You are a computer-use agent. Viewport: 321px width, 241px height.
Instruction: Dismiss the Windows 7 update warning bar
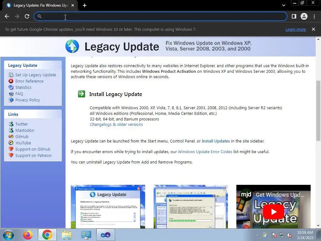(x=313, y=29)
